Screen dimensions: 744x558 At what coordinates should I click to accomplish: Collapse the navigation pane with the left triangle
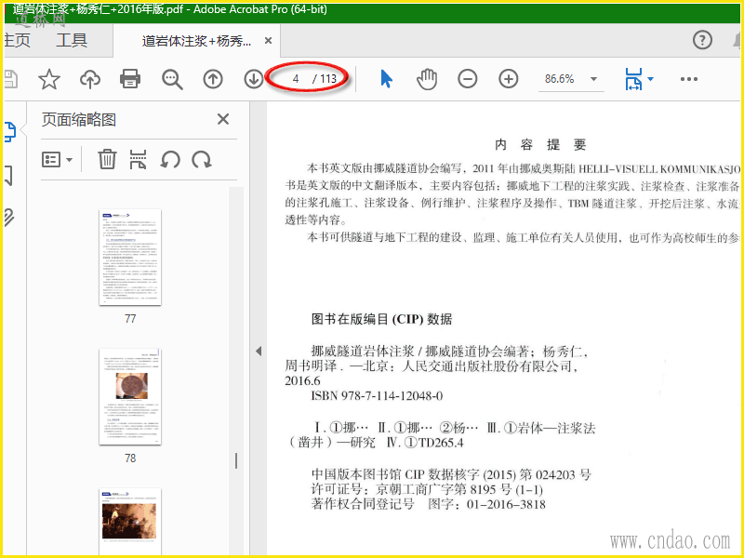259,352
